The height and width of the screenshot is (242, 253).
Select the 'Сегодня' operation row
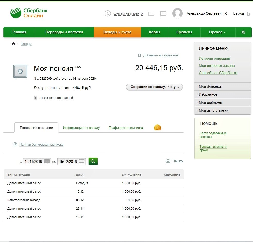(x=94, y=183)
